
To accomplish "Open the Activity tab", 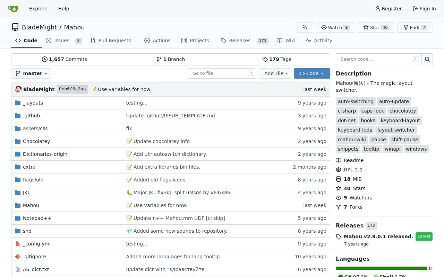I will coord(319,41).
